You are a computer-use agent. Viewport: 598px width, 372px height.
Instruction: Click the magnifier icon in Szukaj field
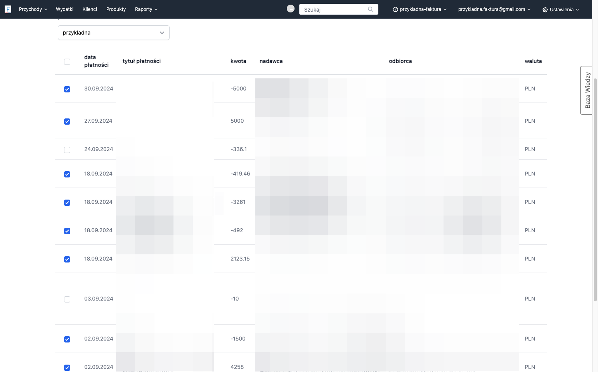371,9
